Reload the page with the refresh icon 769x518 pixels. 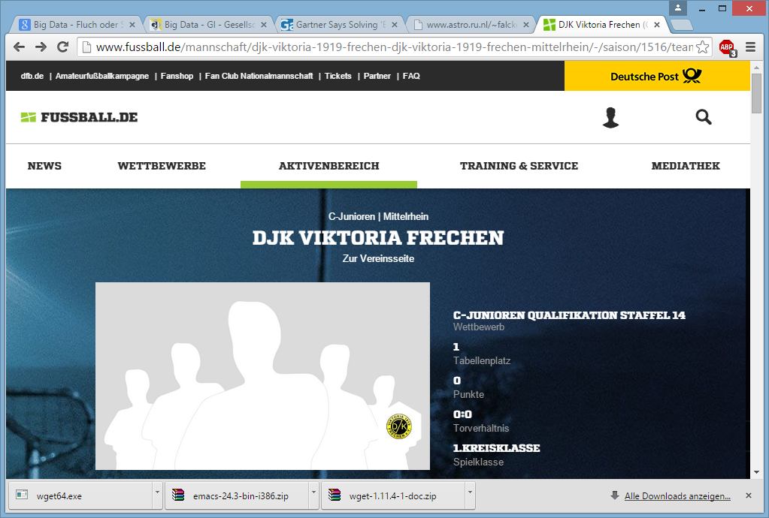(x=63, y=47)
